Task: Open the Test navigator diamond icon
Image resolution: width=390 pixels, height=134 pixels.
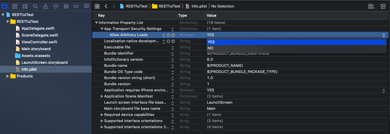Action: [56, 6]
